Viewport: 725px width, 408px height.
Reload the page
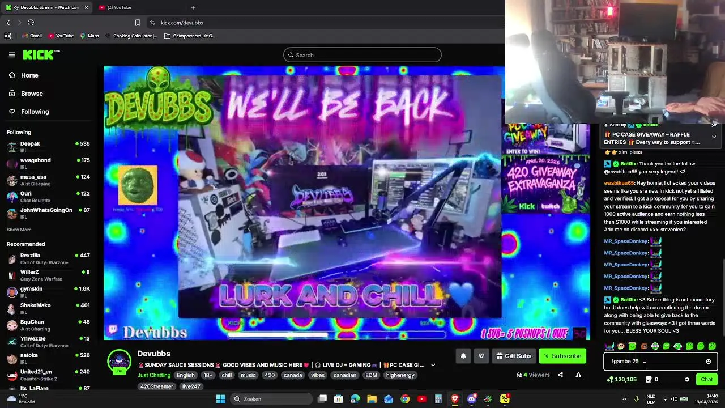tap(31, 23)
